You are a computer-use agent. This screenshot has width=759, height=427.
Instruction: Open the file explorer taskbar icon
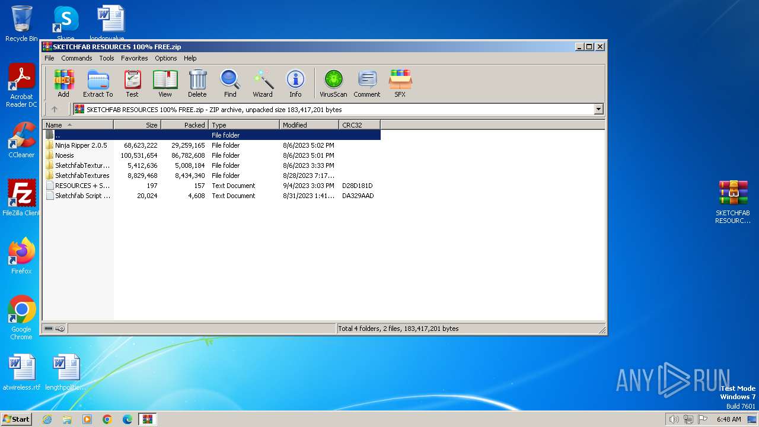click(x=67, y=419)
